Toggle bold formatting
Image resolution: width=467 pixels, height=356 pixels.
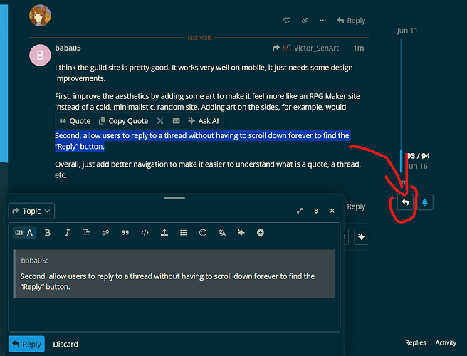(x=48, y=233)
